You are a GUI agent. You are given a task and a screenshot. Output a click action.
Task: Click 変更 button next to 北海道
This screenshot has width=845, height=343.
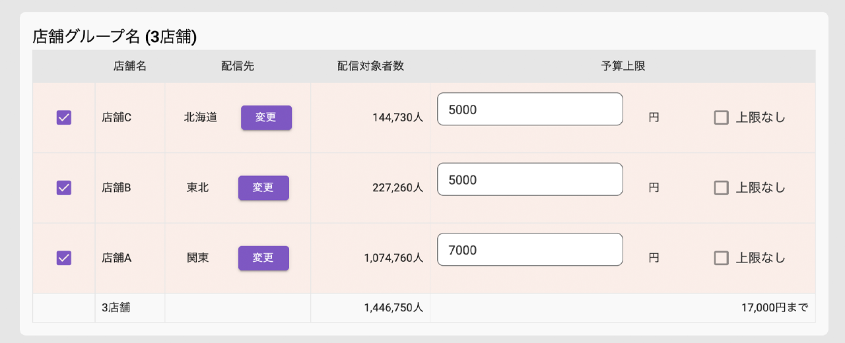(x=266, y=118)
